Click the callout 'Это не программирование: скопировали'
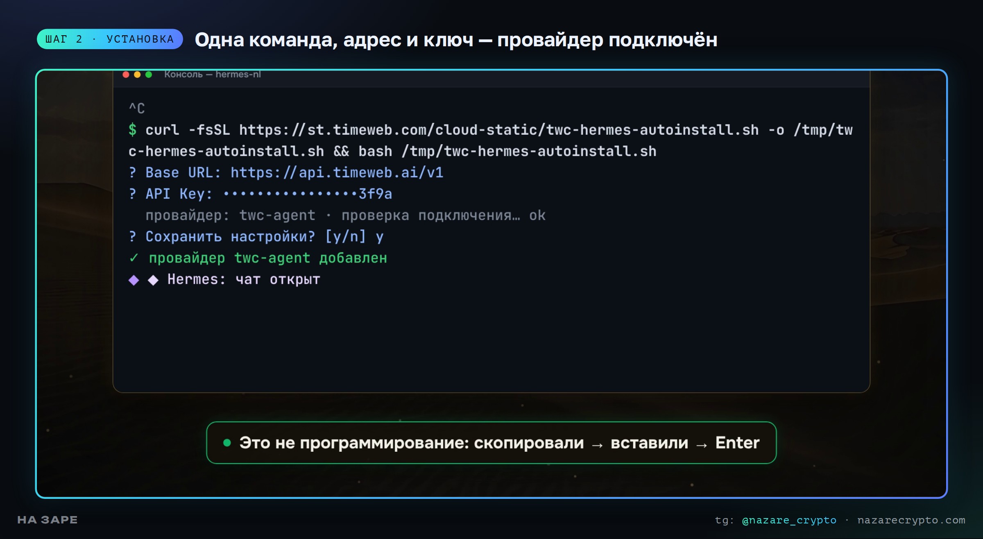 [x=412, y=443]
